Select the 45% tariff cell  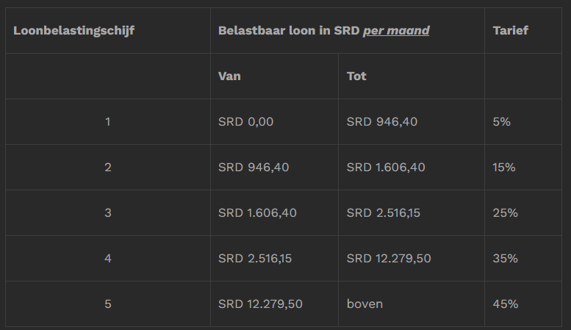coord(505,304)
